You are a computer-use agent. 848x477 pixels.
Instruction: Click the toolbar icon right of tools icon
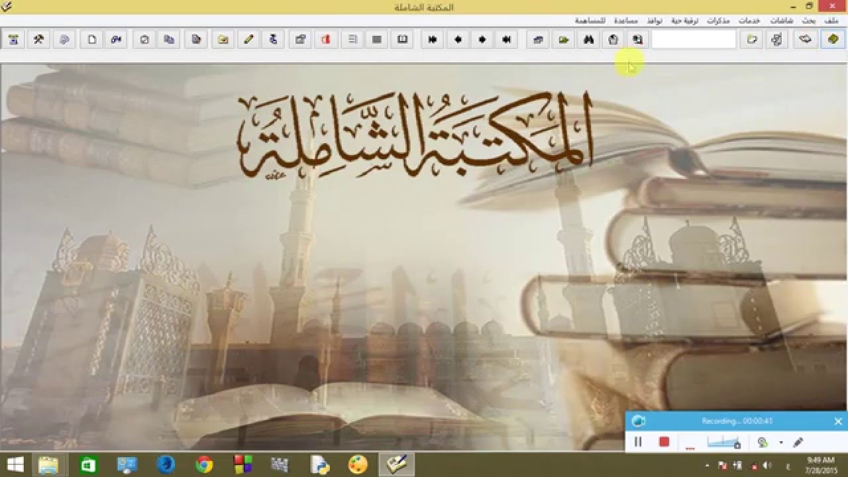[x=64, y=40]
